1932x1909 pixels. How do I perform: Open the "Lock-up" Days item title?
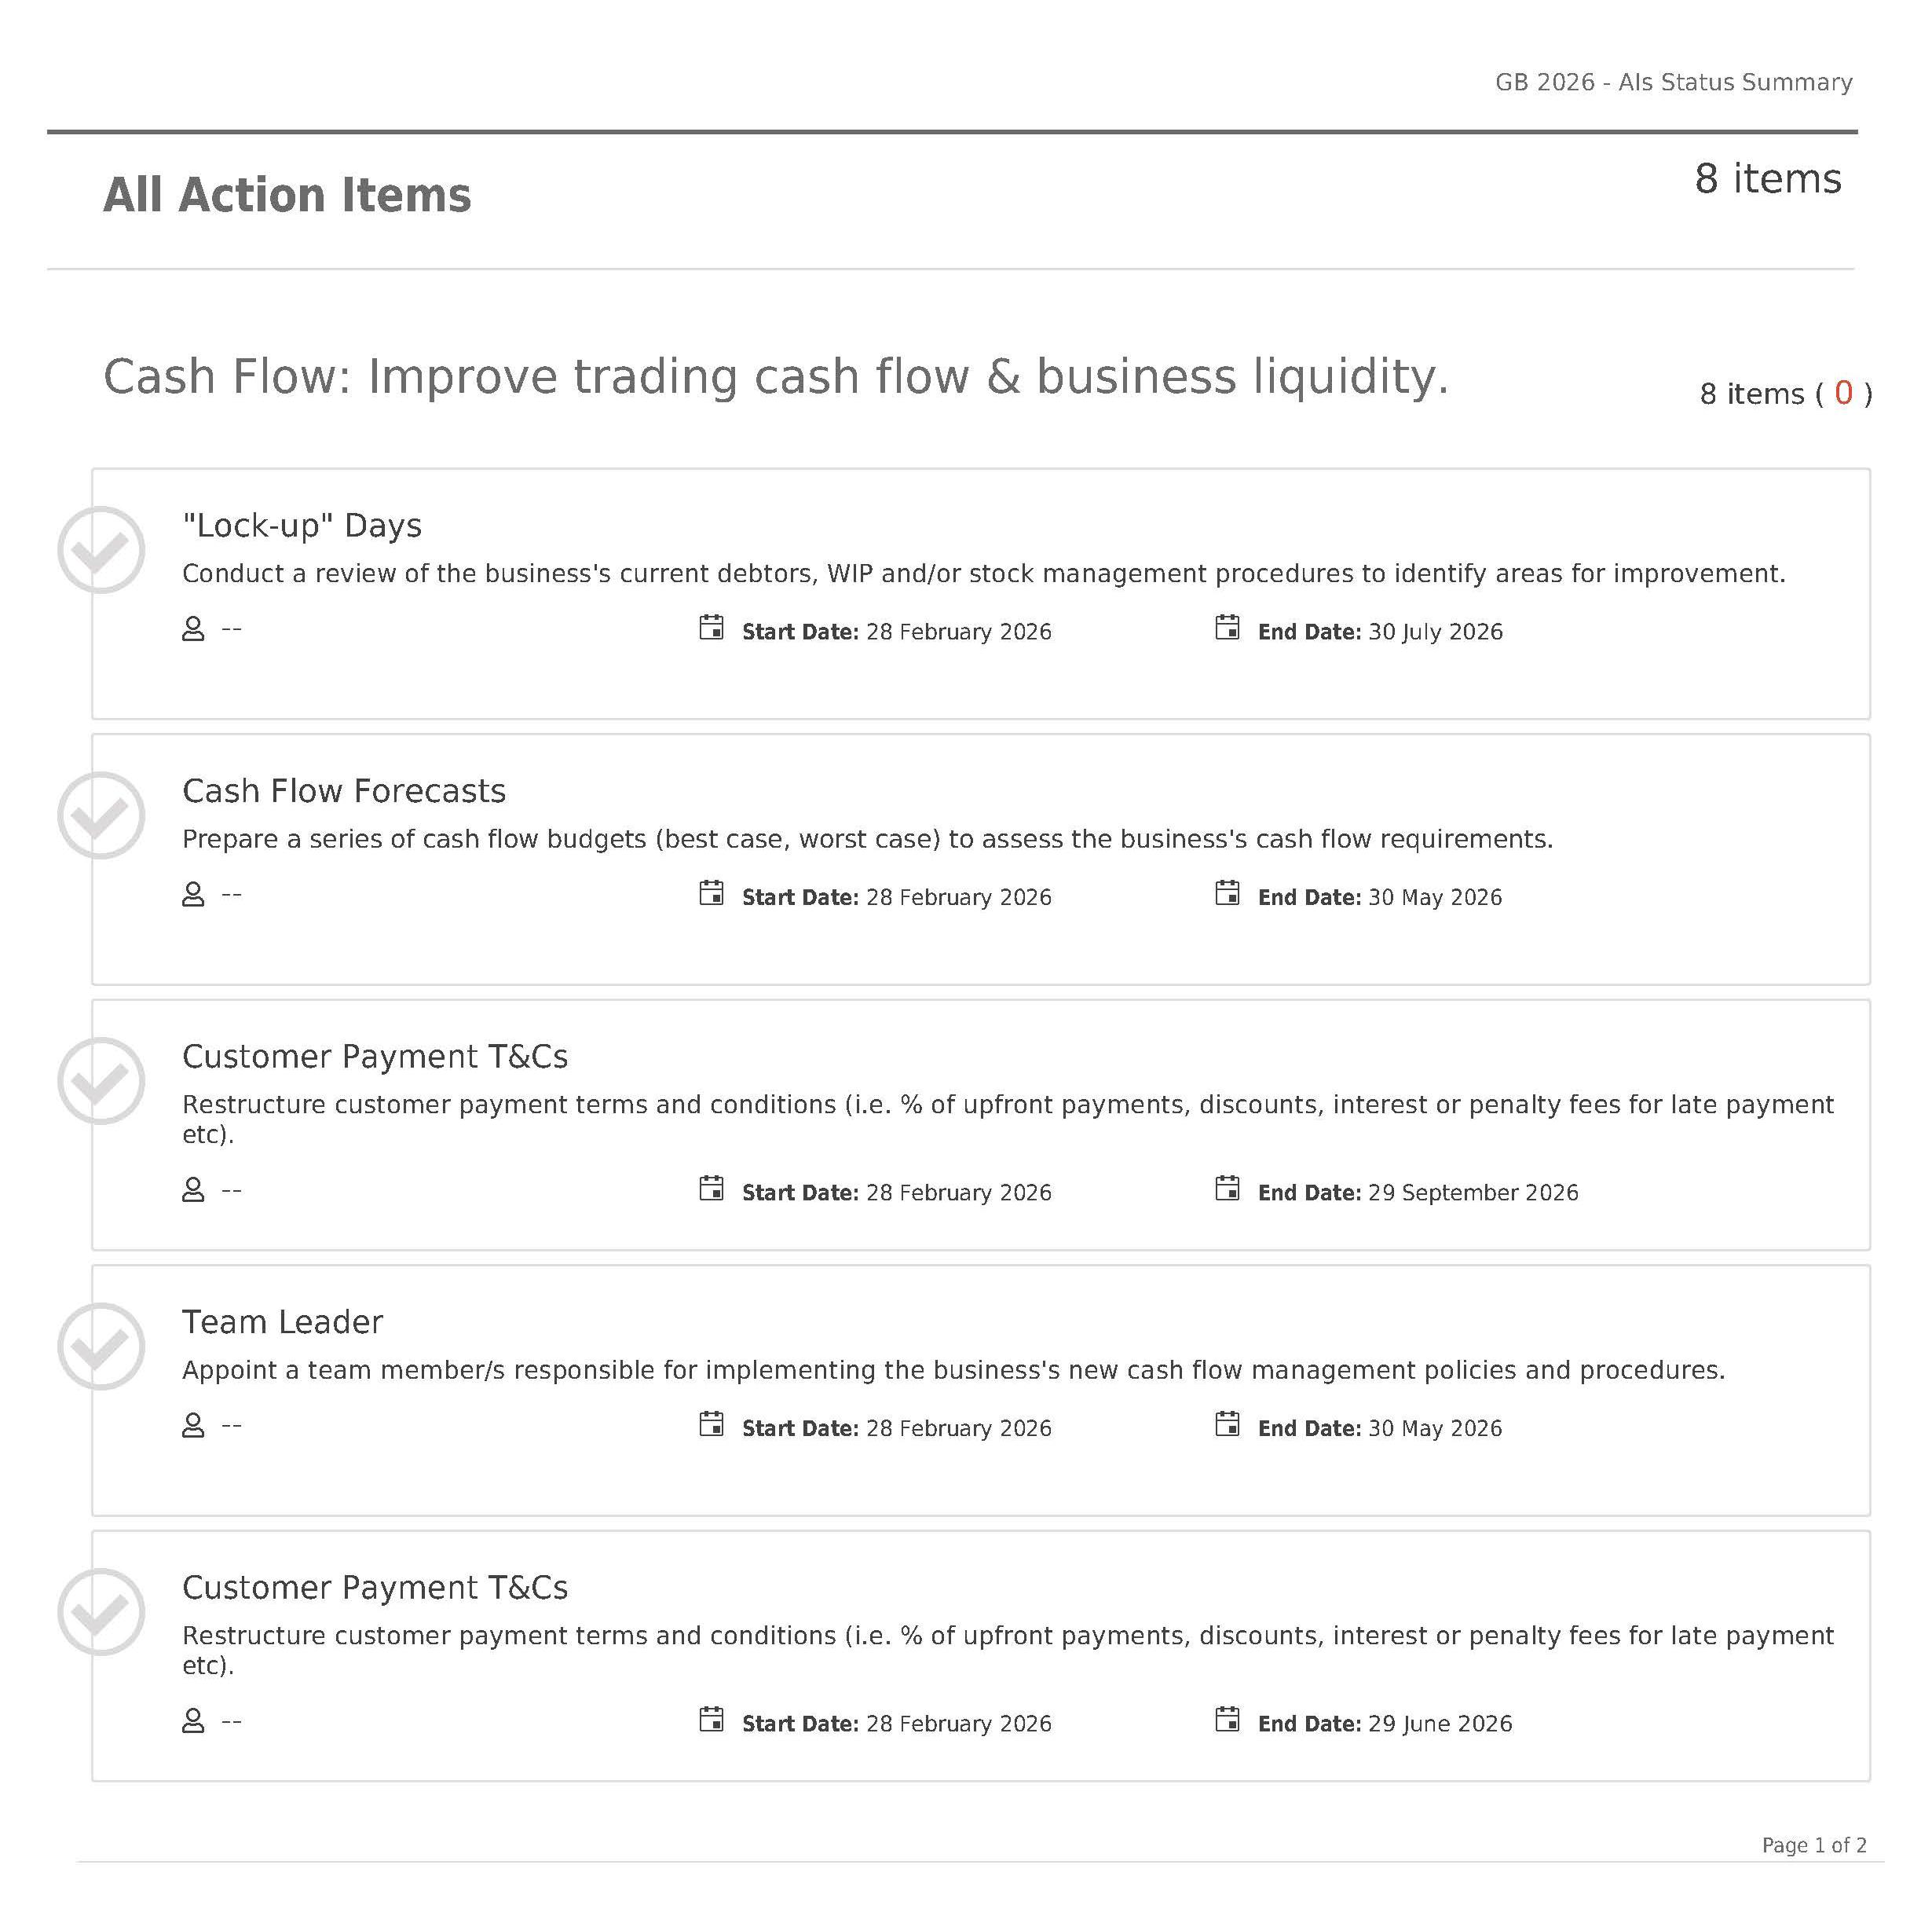[302, 526]
